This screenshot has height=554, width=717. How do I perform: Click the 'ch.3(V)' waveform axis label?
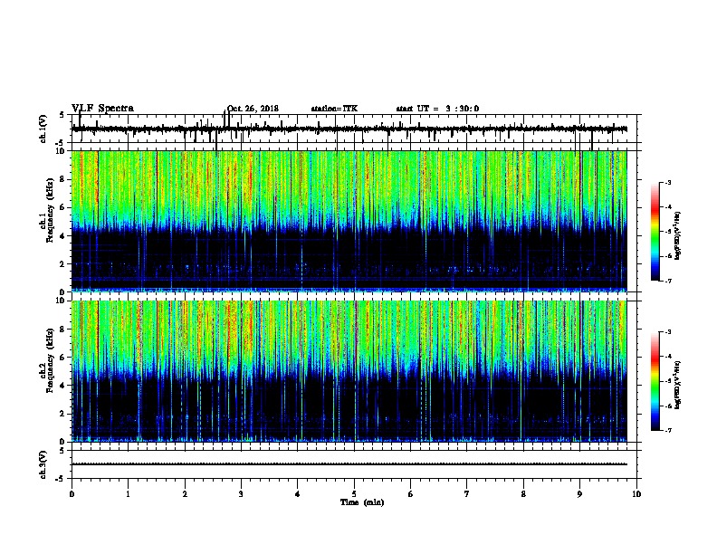[x=43, y=465]
